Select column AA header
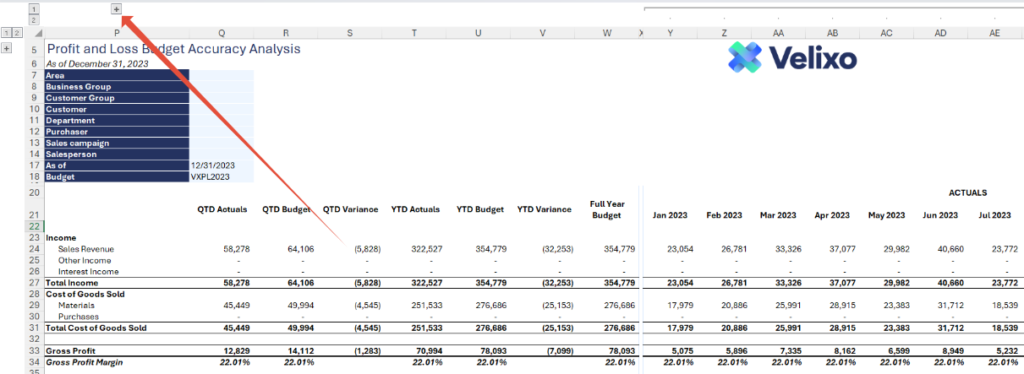Screen dimensions: 1024x374 779,33
